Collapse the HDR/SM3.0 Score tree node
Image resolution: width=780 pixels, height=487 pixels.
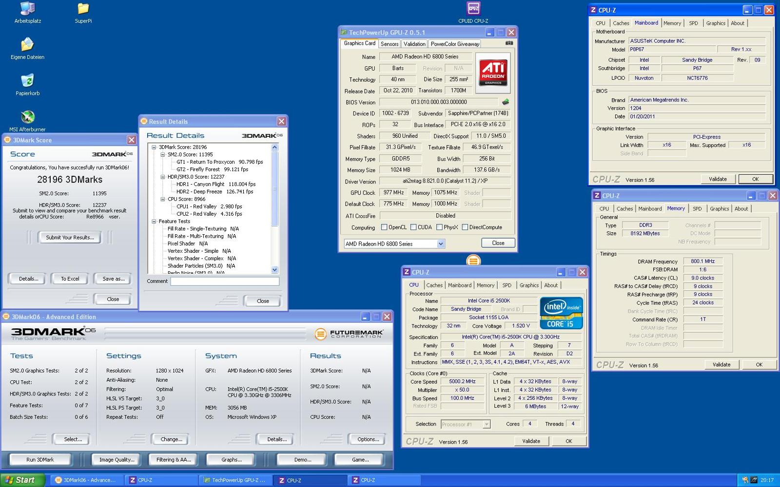tap(163, 177)
